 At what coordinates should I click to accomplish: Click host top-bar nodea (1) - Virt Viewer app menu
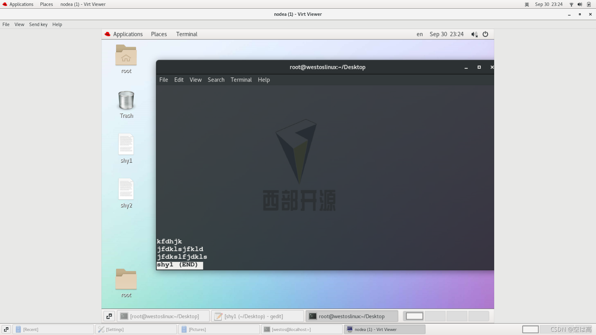click(83, 4)
